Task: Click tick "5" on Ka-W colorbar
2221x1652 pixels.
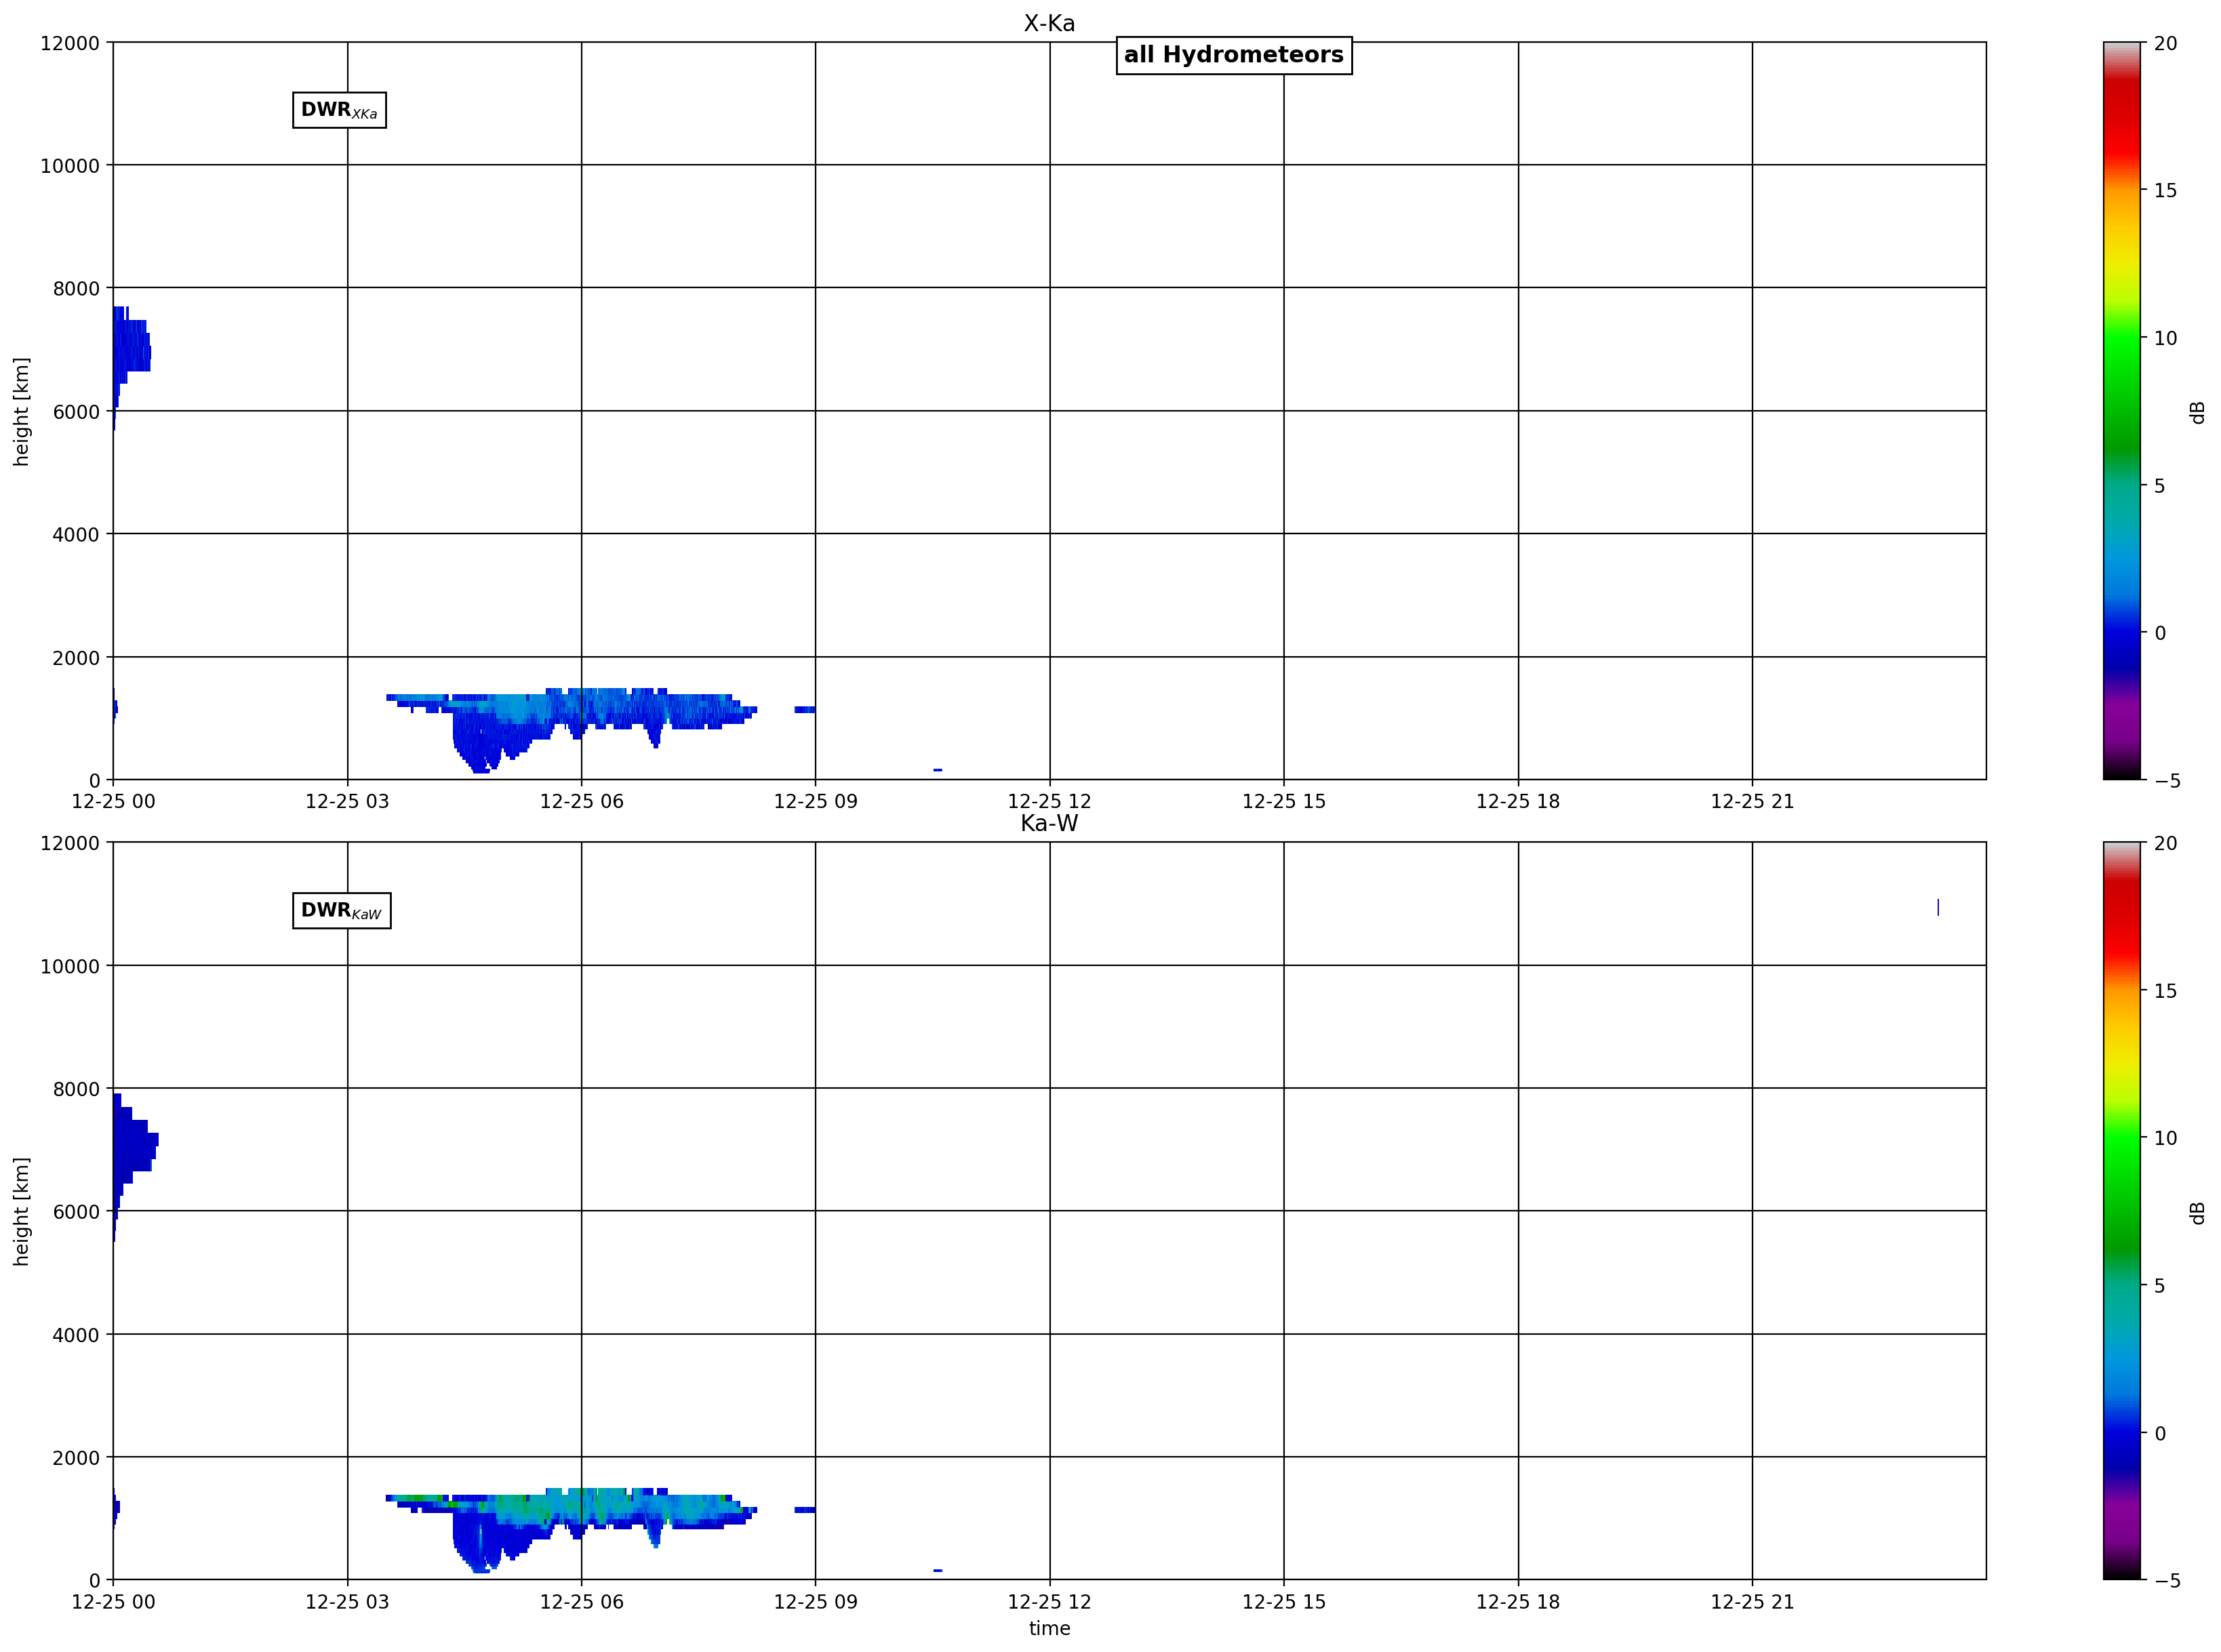Action: pos(2159,1286)
